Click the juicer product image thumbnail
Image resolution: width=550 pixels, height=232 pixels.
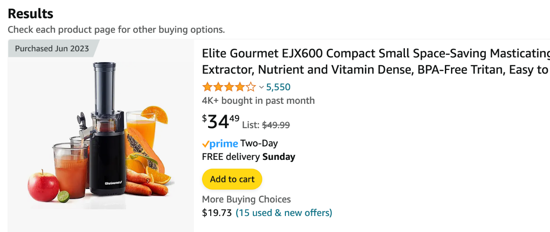pos(101,136)
